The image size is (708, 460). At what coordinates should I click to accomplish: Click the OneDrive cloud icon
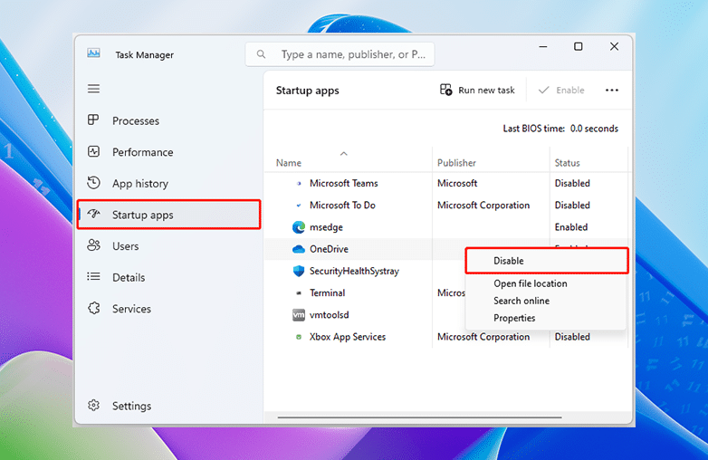click(x=299, y=249)
